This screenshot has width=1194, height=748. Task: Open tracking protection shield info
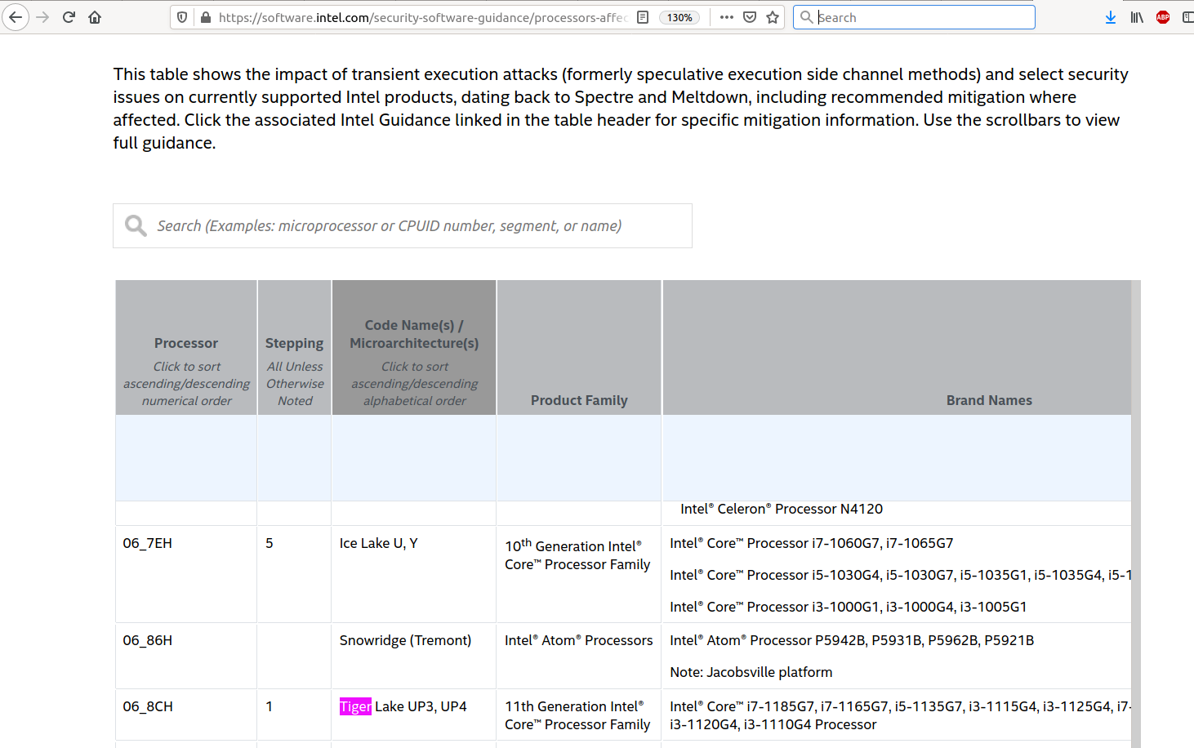pos(182,17)
